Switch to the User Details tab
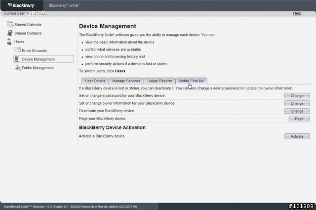Screen dimensions: 316x210 (95, 81)
